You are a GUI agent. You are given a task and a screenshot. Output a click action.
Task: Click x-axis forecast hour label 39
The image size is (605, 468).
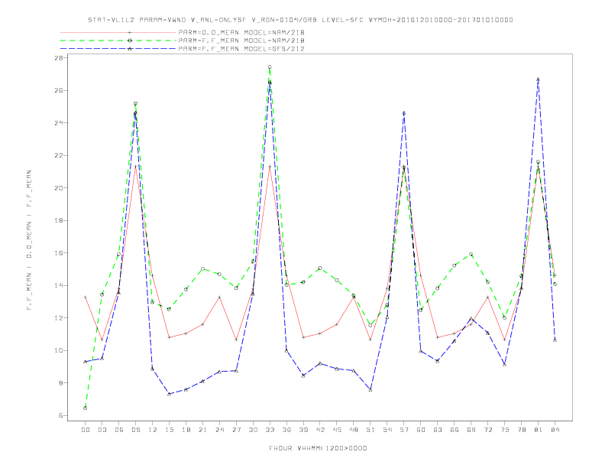point(303,430)
